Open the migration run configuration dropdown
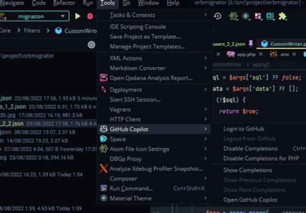 point(62,16)
